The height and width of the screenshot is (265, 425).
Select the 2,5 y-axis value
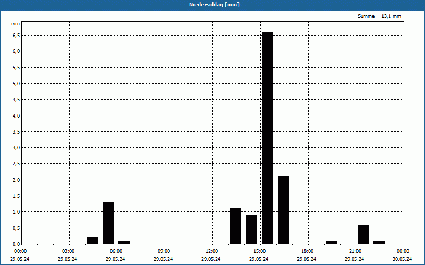16,164
